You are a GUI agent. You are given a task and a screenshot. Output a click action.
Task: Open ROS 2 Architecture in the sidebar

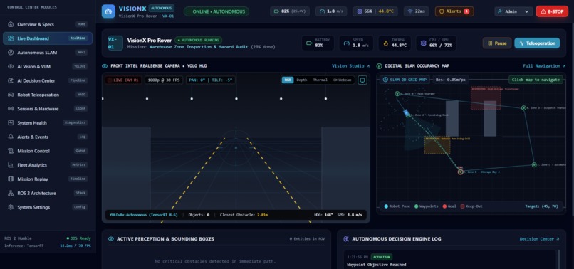[48, 194]
